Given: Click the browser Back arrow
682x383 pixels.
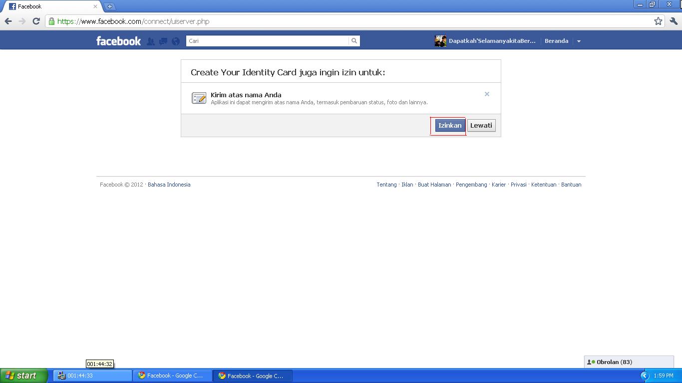Looking at the screenshot, I should coord(8,21).
